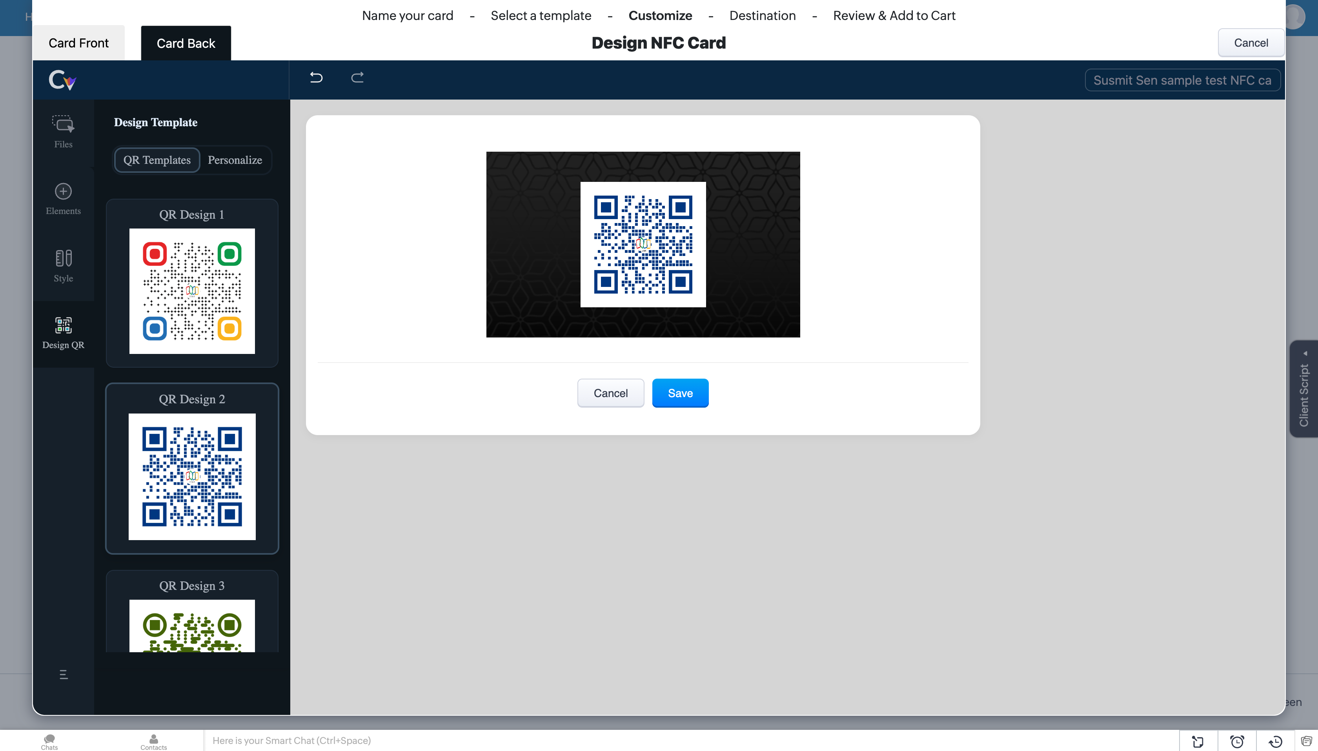Click Cancel below the card preview
The height and width of the screenshot is (751, 1318).
pos(610,393)
